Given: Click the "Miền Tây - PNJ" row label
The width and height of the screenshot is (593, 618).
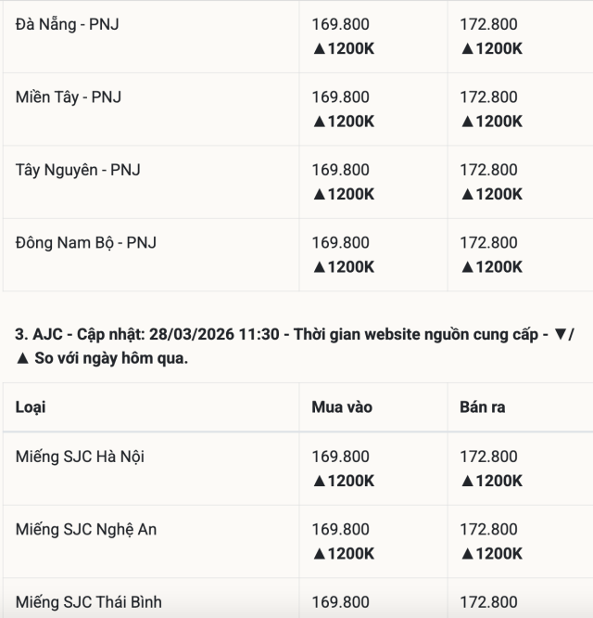Looking at the screenshot, I should pos(69,97).
